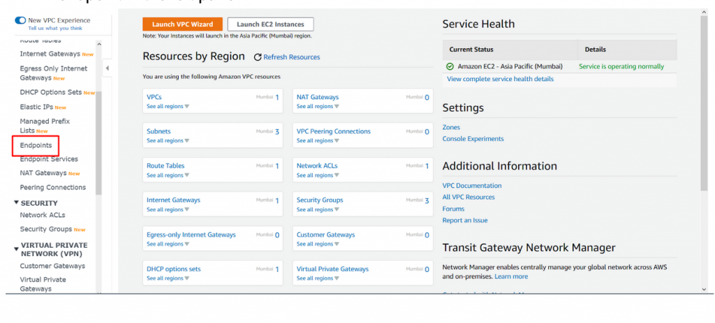Open the VPC Peering Connections card link
Screen dimensions: 715x323
click(x=334, y=131)
